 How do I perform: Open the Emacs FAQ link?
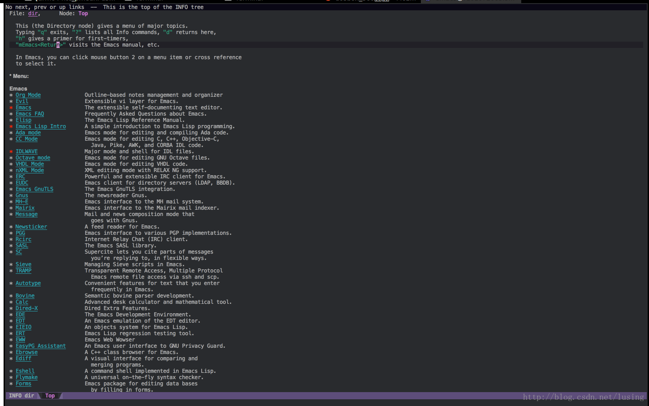[x=30, y=114]
